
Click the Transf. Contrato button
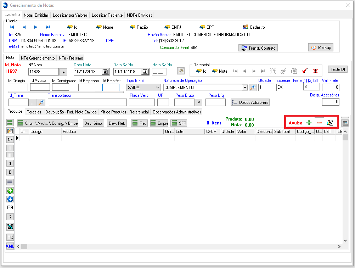258,48
